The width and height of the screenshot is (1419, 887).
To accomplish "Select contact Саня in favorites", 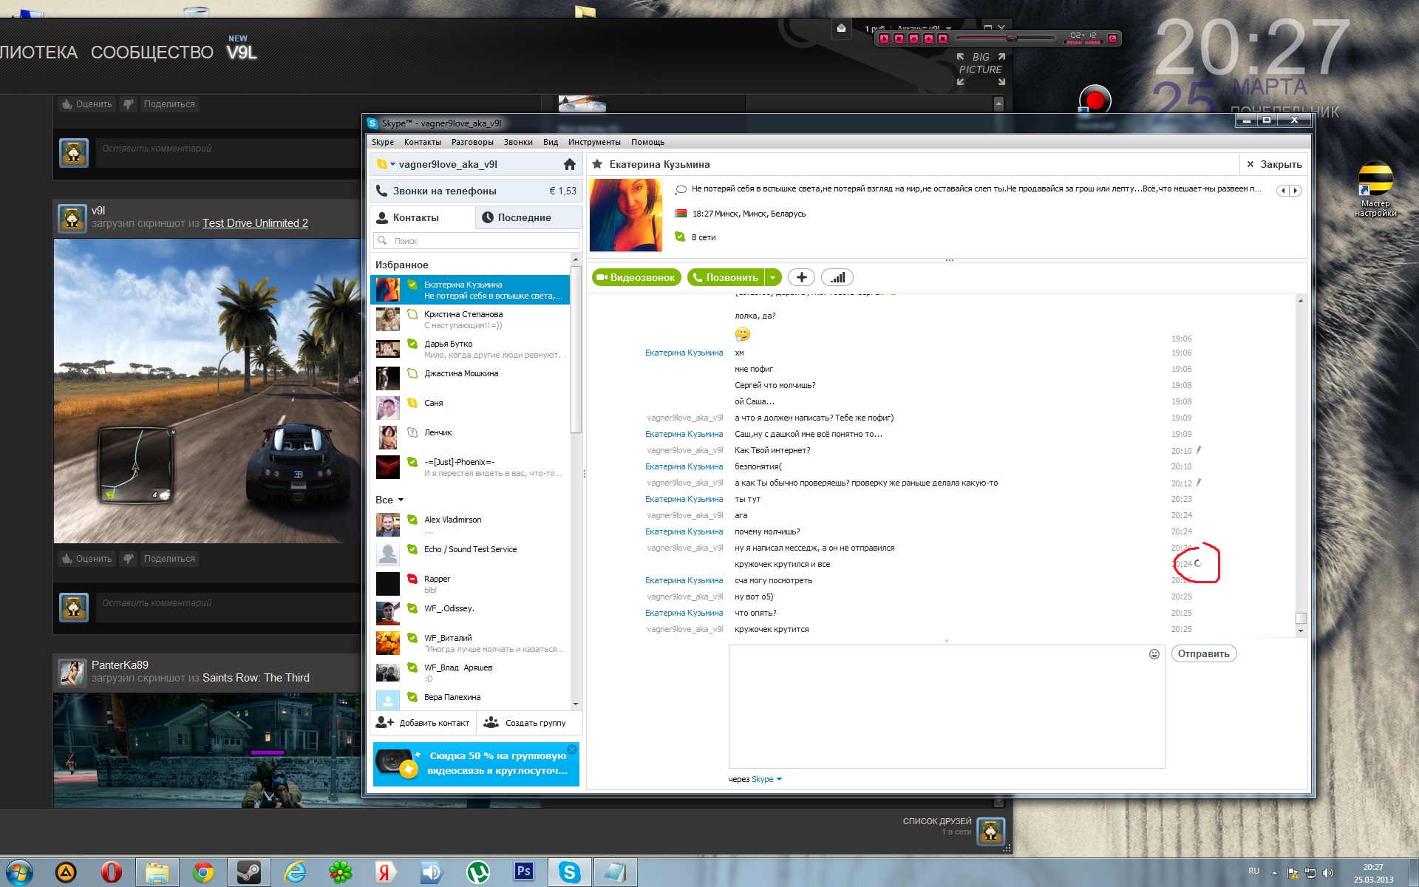I will tap(470, 407).
